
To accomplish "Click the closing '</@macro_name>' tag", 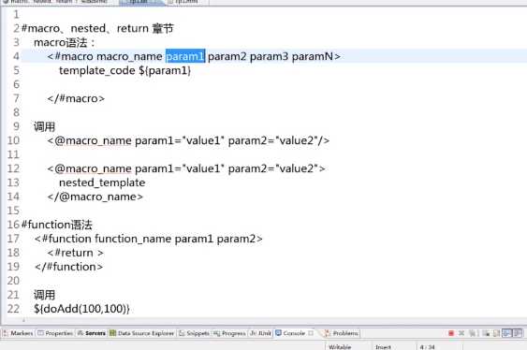I will (95, 197).
